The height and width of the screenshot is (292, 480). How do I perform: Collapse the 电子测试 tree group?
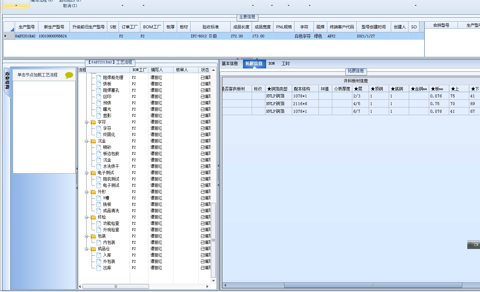(x=87, y=173)
